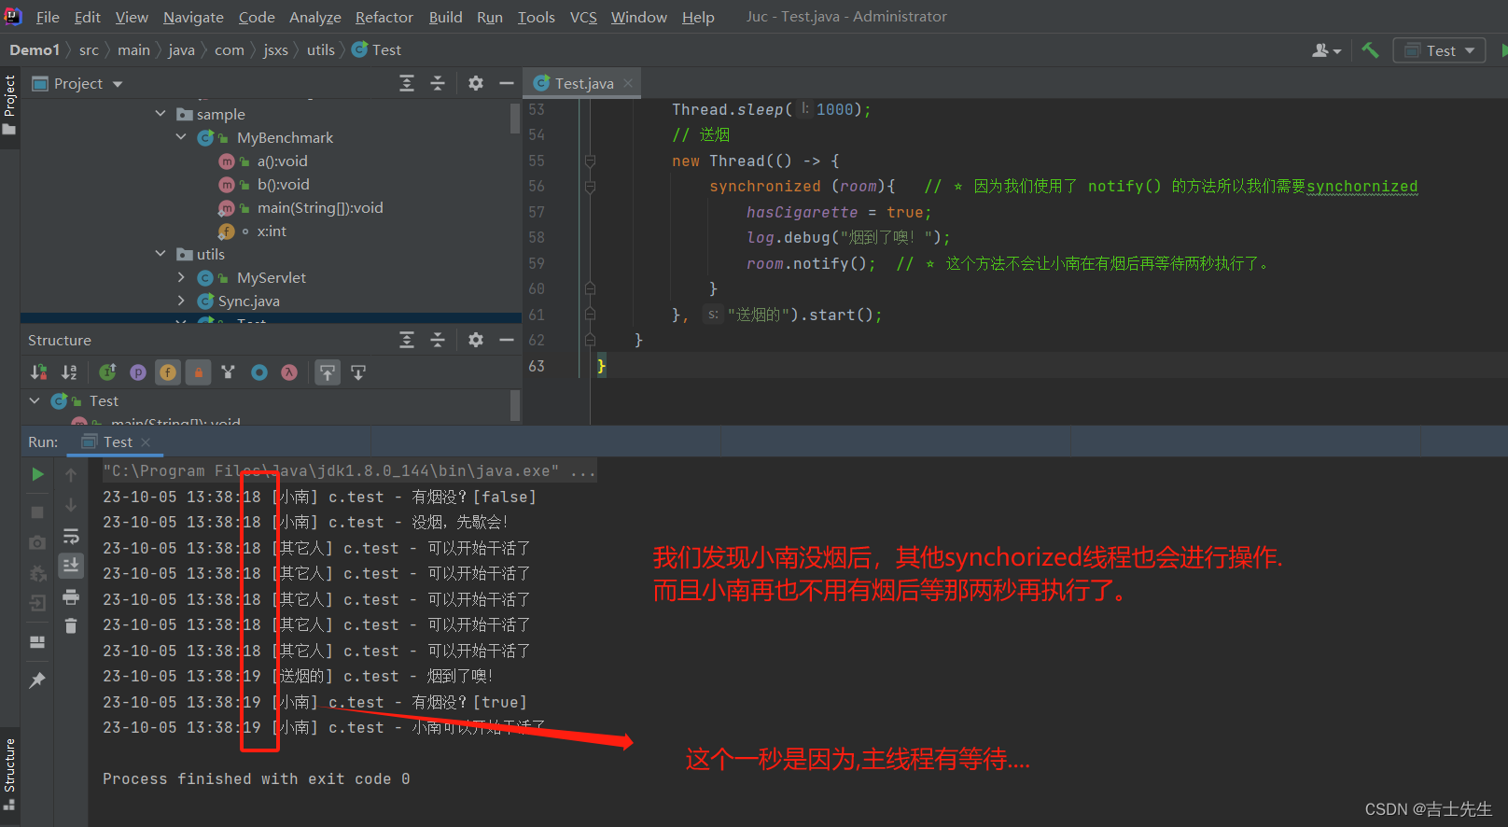Toggle code fold marker at line 56

590,186
